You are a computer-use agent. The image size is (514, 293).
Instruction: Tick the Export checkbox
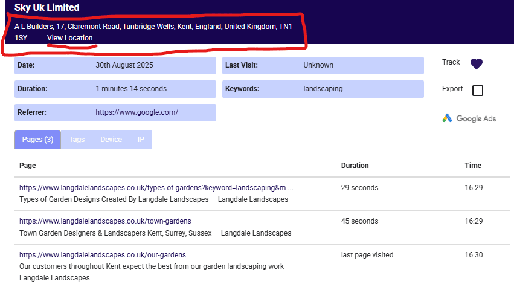pyautogui.click(x=477, y=91)
